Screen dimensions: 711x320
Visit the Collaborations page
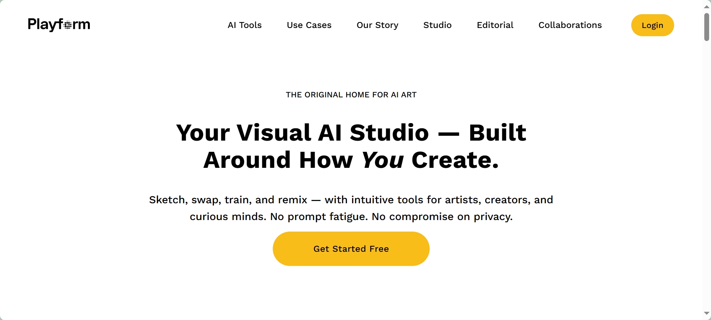(x=570, y=25)
